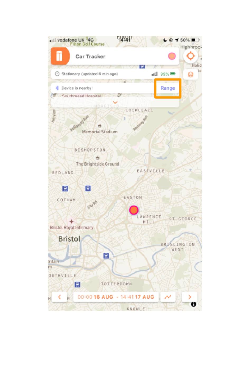Open the route graph line icon
The width and height of the screenshot is (251, 378).
coord(168,297)
